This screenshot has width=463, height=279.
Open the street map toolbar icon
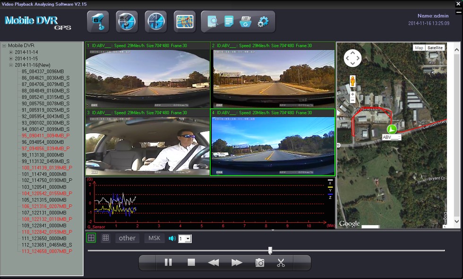click(184, 21)
